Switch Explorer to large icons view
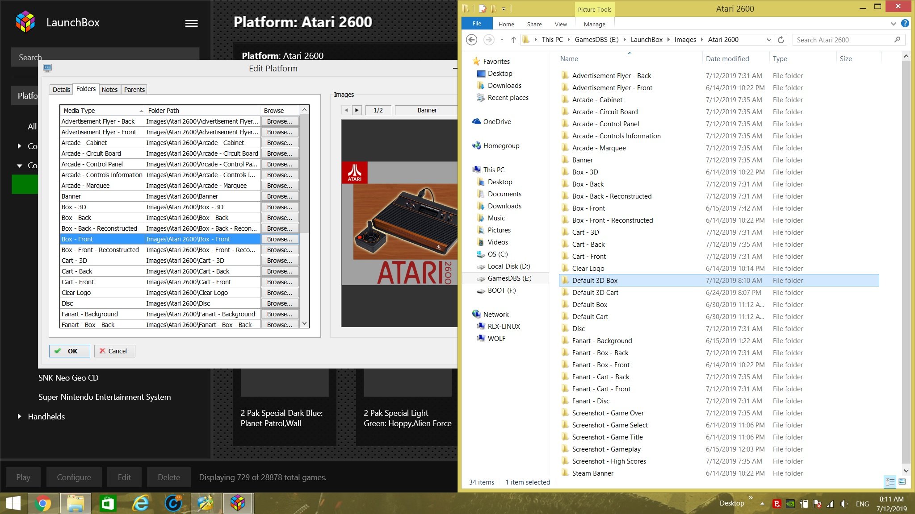This screenshot has height=514, width=915. [902, 482]
